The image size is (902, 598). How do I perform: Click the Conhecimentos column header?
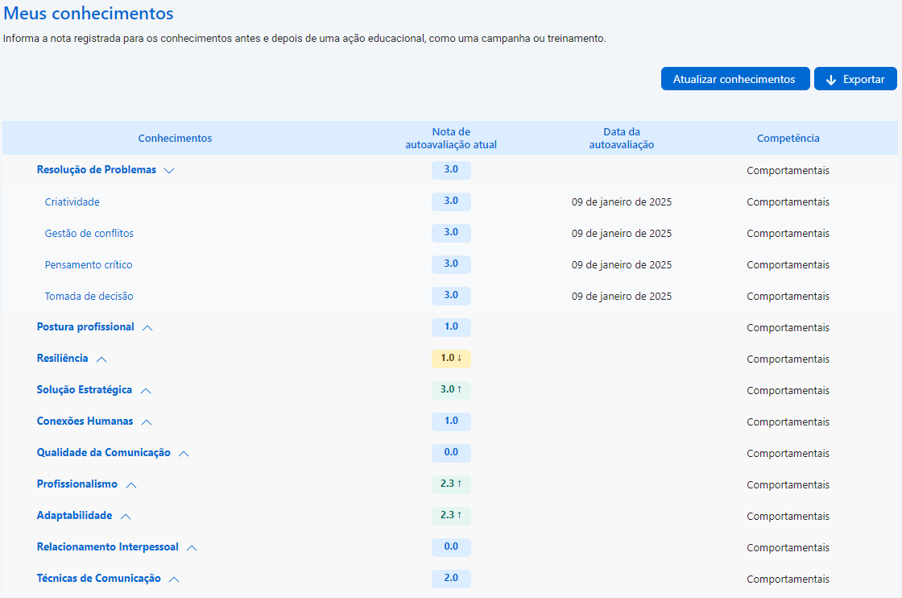[x=175, y=139]
